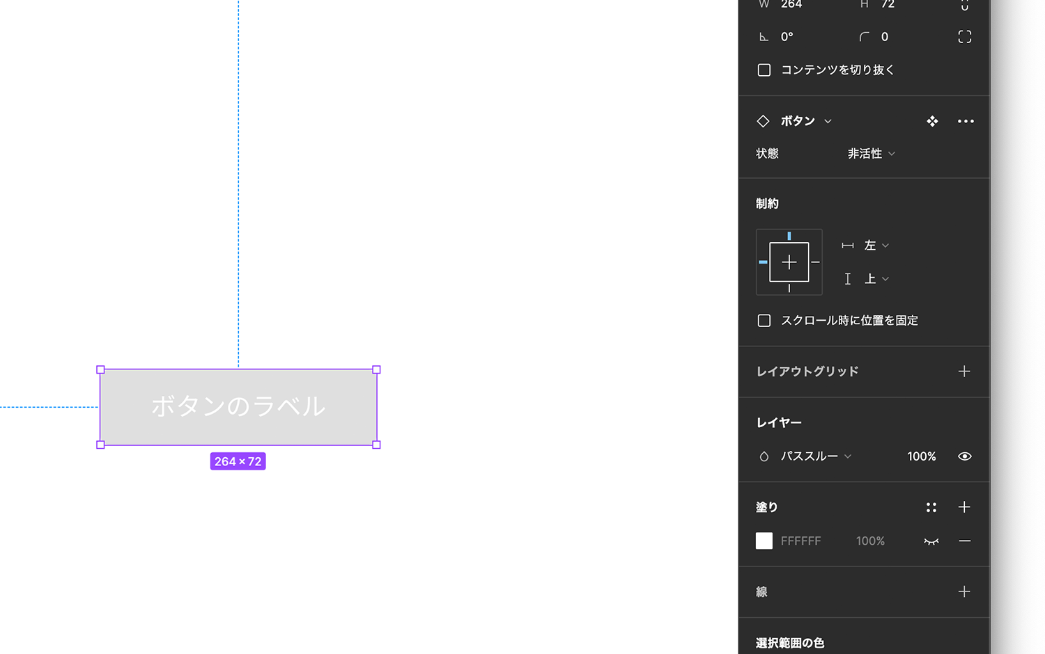Click the rotation angle icon

[x=764, y=37]
